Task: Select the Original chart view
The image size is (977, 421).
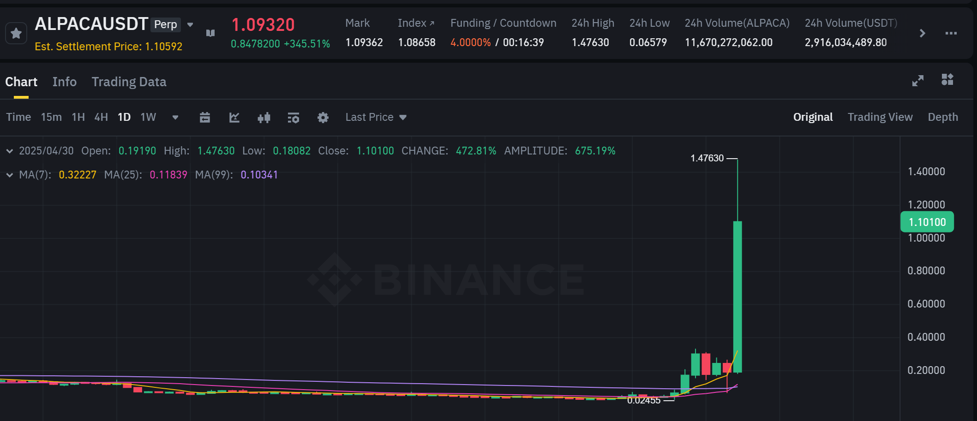Action: (x=813, y=117)
